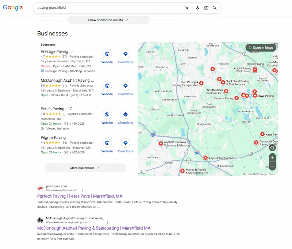Image resolution: width=292 pixels, height=249 pixels.
Task: Get directions to Pilgrim Paving
Action: (x=126, y=143)
